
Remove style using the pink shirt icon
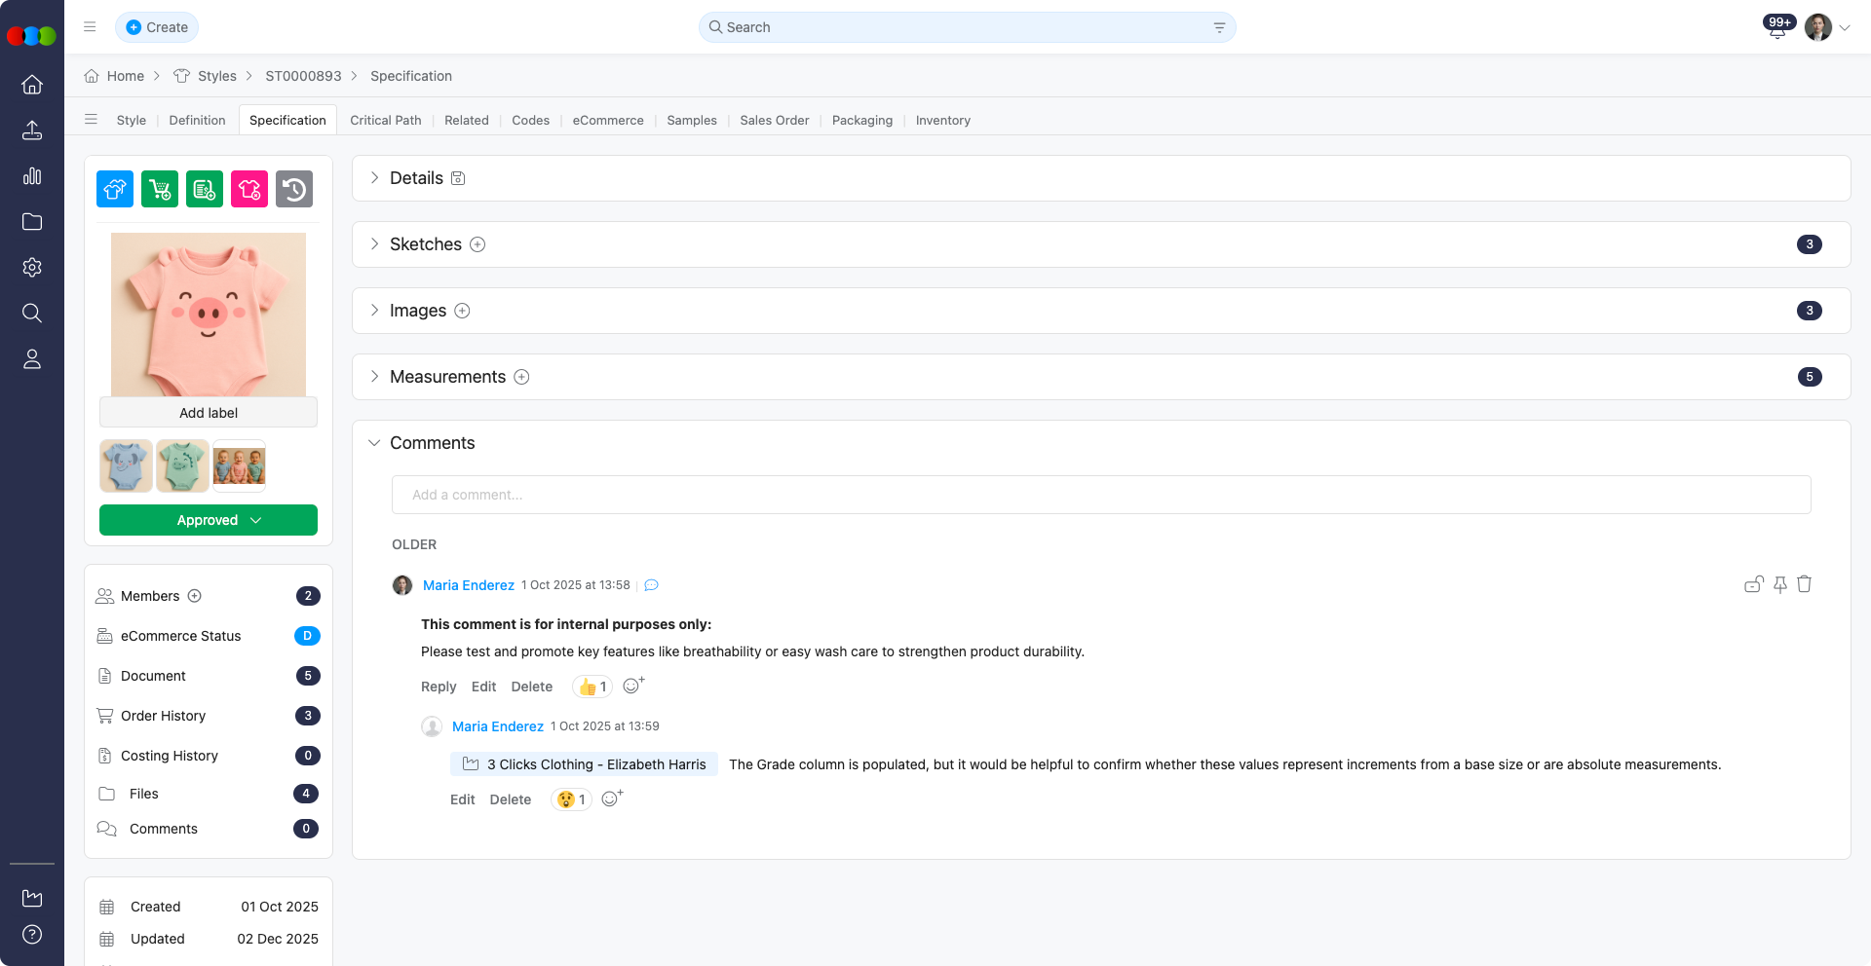[248, 189]
